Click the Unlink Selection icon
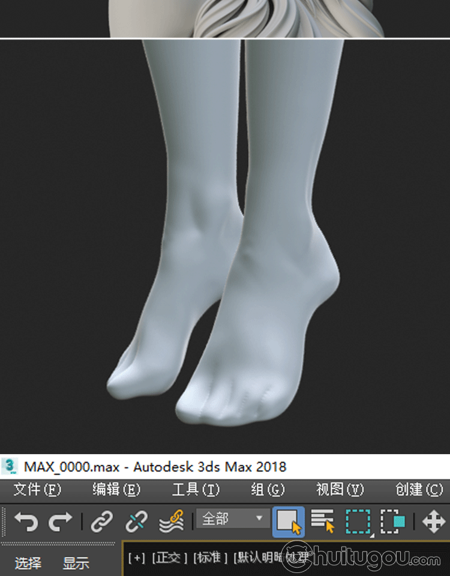 [x=136, y=521]
